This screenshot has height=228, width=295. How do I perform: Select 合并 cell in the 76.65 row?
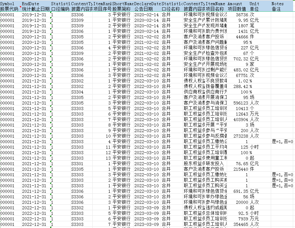click(x=172, y=164)
